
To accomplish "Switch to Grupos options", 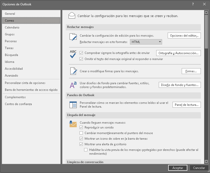I will [31, 34].
